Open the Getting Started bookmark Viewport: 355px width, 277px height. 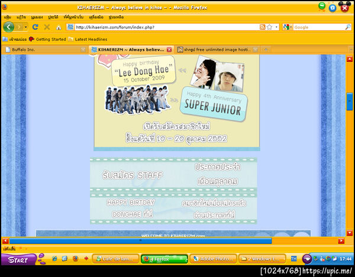click(x=47, y=40)
